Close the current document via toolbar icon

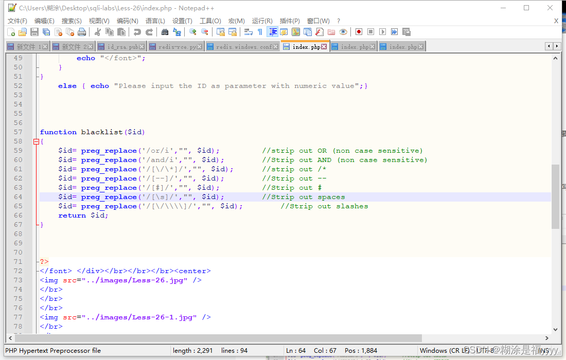pyautogui.click(x=58, y=32)
